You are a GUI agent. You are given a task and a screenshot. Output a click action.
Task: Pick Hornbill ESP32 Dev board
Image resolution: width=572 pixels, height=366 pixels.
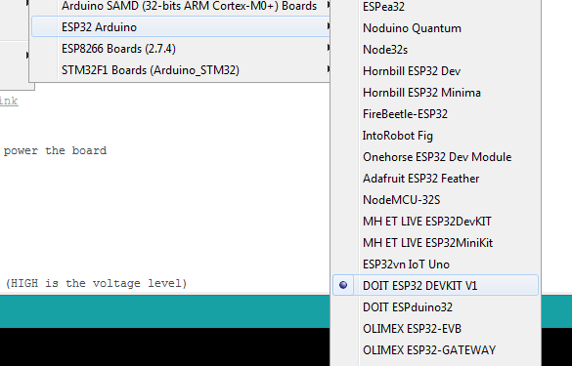click(x=435, y=71)
